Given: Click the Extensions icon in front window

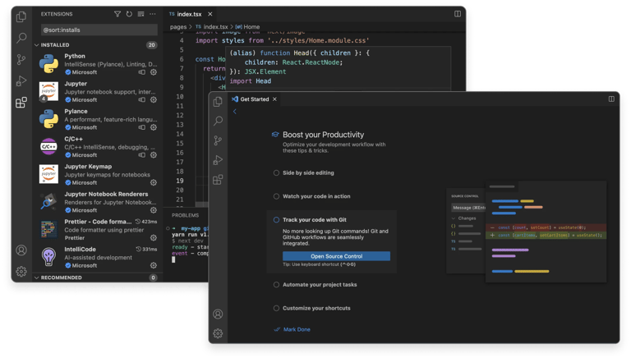Looking at the screenshot, I should tap(218, 180).
